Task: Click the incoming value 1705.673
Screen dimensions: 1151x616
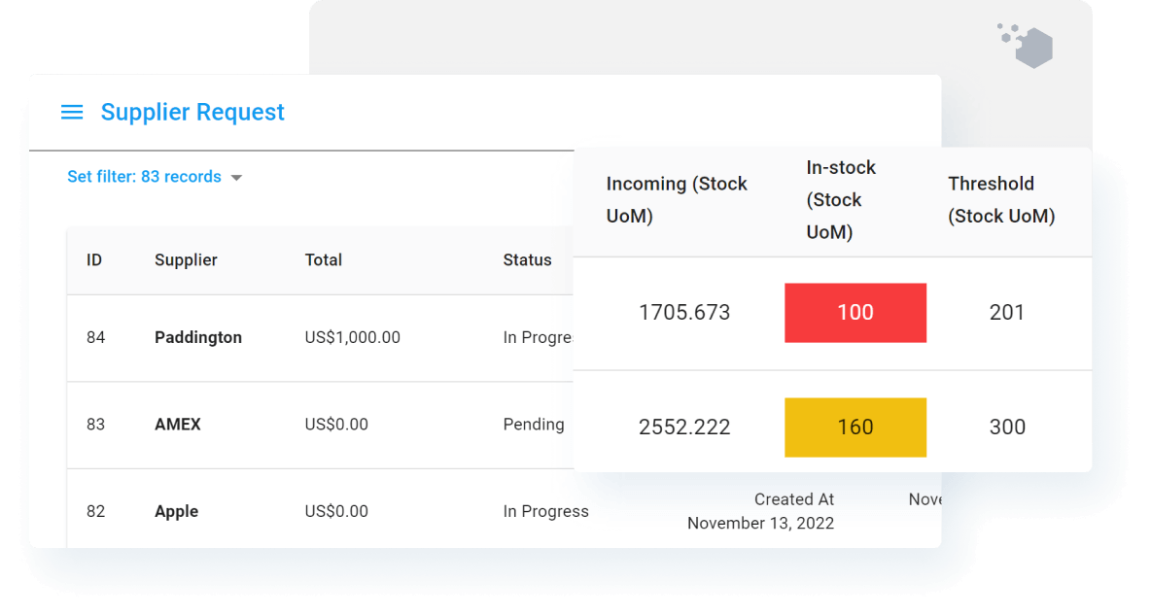Action: coord(684,313)
